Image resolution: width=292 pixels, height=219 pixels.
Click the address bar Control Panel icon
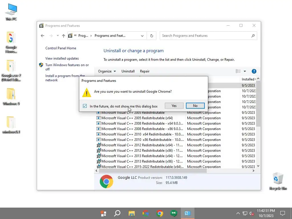click(x=70, y=36)
